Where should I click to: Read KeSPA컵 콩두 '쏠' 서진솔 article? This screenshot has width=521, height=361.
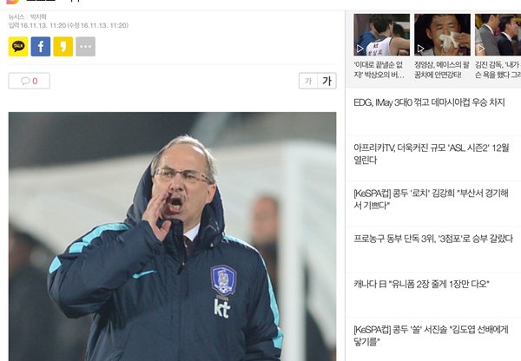point(432,336)
